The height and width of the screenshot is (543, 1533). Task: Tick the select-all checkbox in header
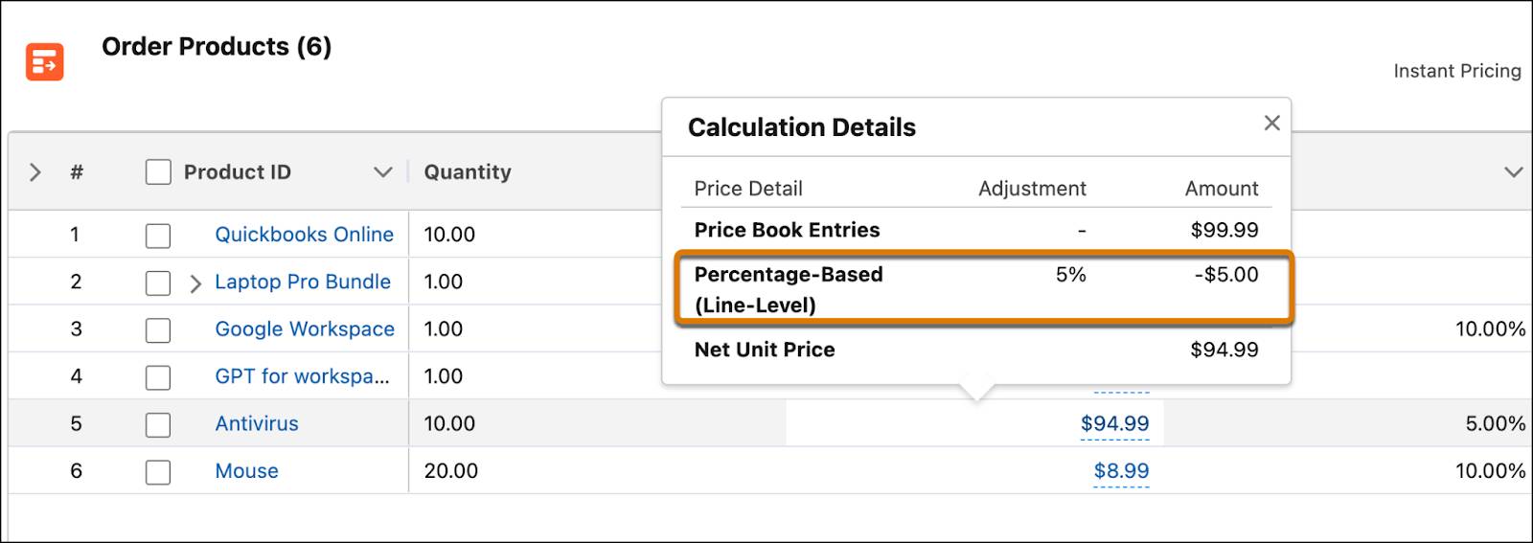point(158,172)
